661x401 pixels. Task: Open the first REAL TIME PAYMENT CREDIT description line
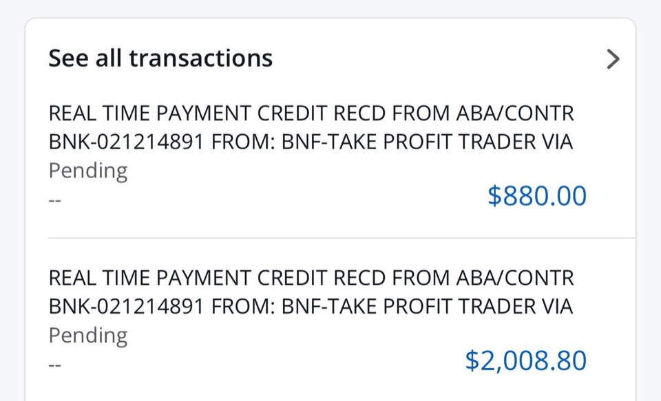point(311,113)
